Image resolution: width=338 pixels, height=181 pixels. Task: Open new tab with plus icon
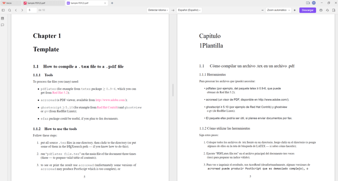point(112,3)
